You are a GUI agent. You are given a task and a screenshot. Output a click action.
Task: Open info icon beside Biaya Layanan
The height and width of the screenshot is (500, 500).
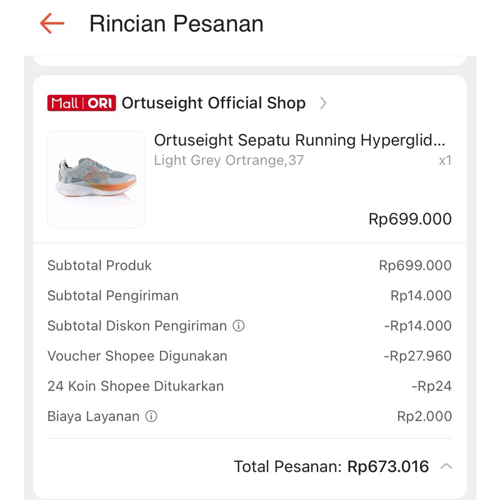click(x=151, y=416)
